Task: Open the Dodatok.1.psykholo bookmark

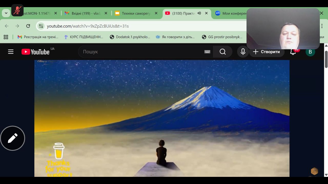Action: [x=130, y=37]
